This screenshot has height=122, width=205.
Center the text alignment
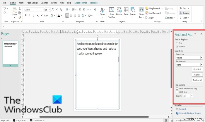tap(71, 16)
